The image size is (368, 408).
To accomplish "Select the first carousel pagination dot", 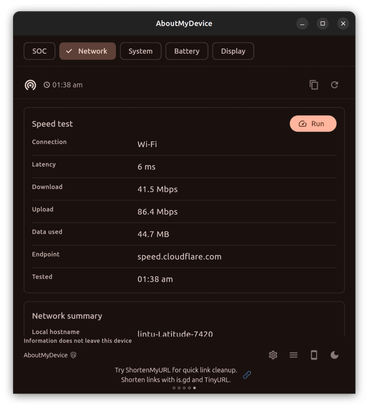I will pos(174,388).
